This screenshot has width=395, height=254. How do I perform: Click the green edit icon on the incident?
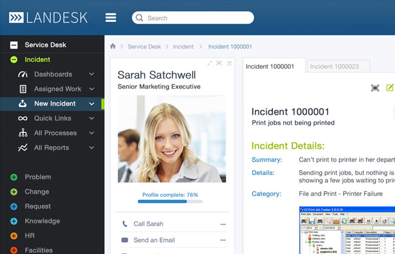pos(390,88)
